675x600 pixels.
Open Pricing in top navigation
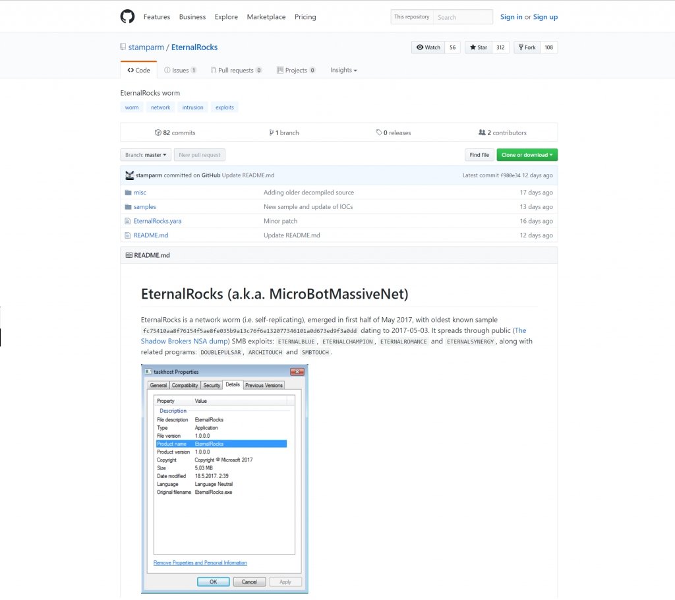(305, 16)
